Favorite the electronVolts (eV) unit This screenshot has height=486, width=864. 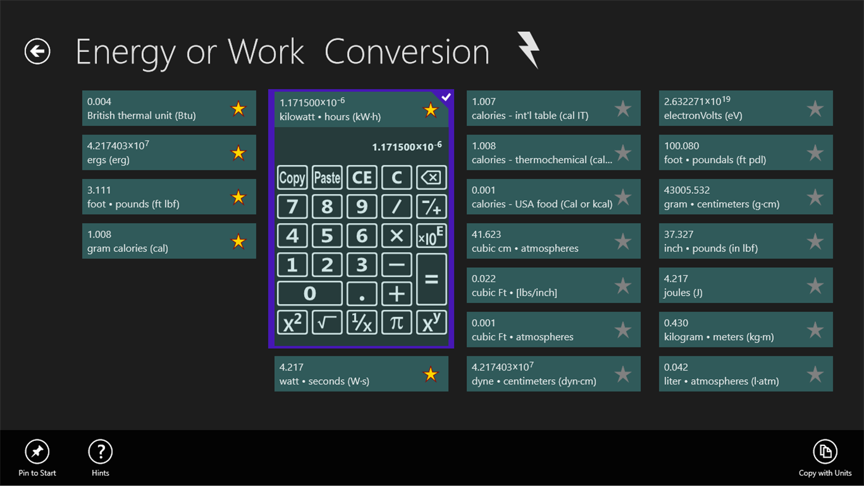[815, 108]
